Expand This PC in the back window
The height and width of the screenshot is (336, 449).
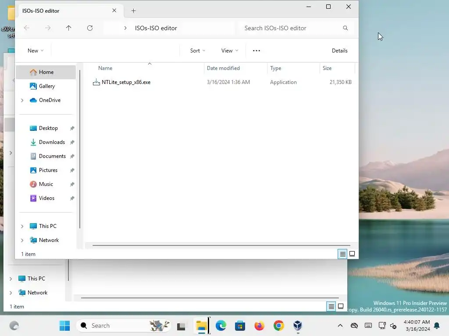pos(11,279)
